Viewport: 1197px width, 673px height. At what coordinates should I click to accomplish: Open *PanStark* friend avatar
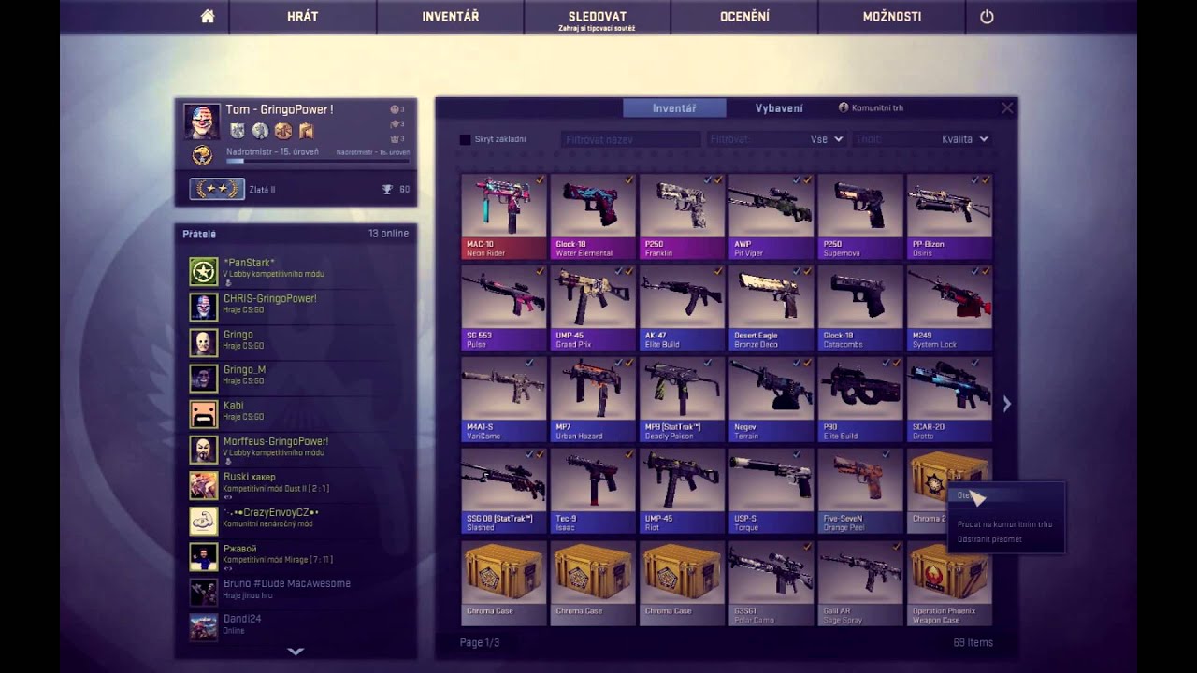click(204, 272)
